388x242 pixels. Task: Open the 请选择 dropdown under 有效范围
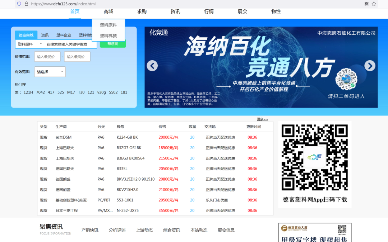[x=50, y=72]
